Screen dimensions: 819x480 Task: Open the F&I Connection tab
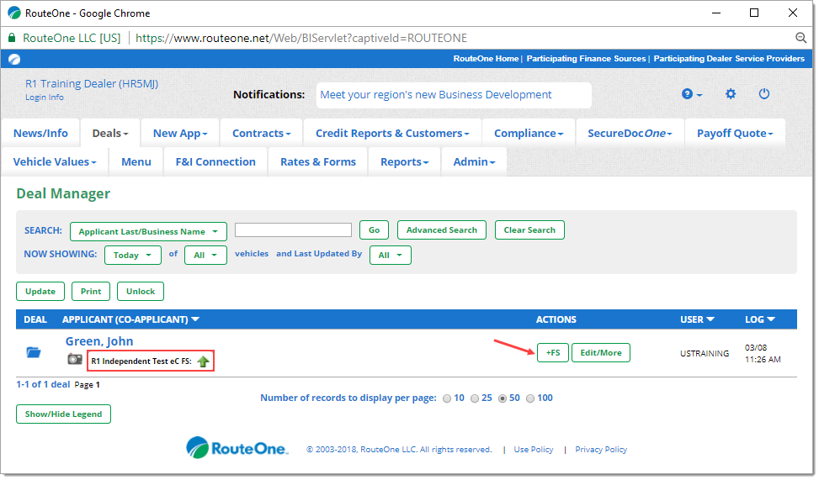[x=215, y=161]
